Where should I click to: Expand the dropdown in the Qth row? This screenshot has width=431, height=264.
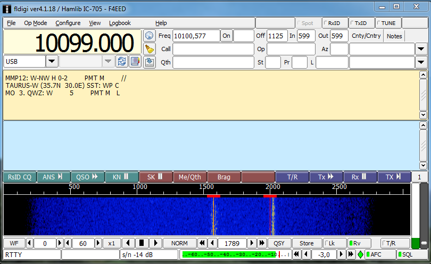tap(421, 62)
